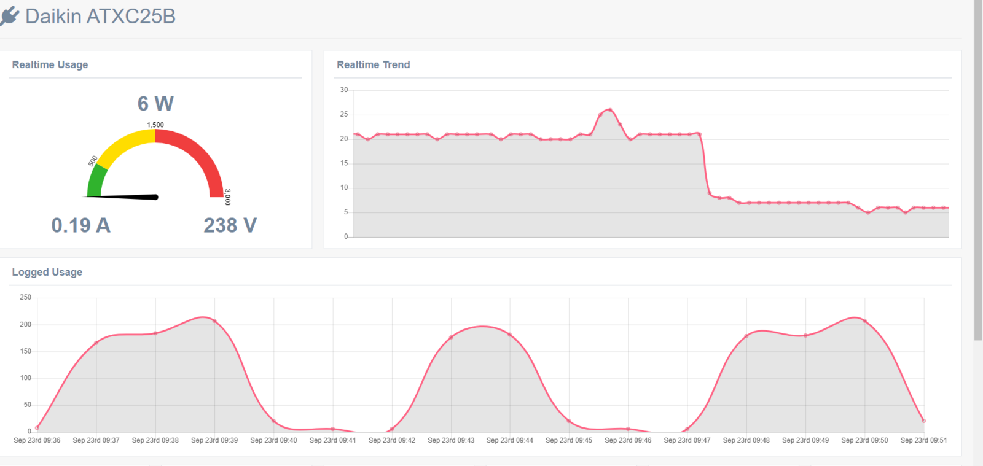Viewport: 983px width, 466px height.
Task: Click the Sep 23rd 09:48 data point
Action: pos(746,336)
